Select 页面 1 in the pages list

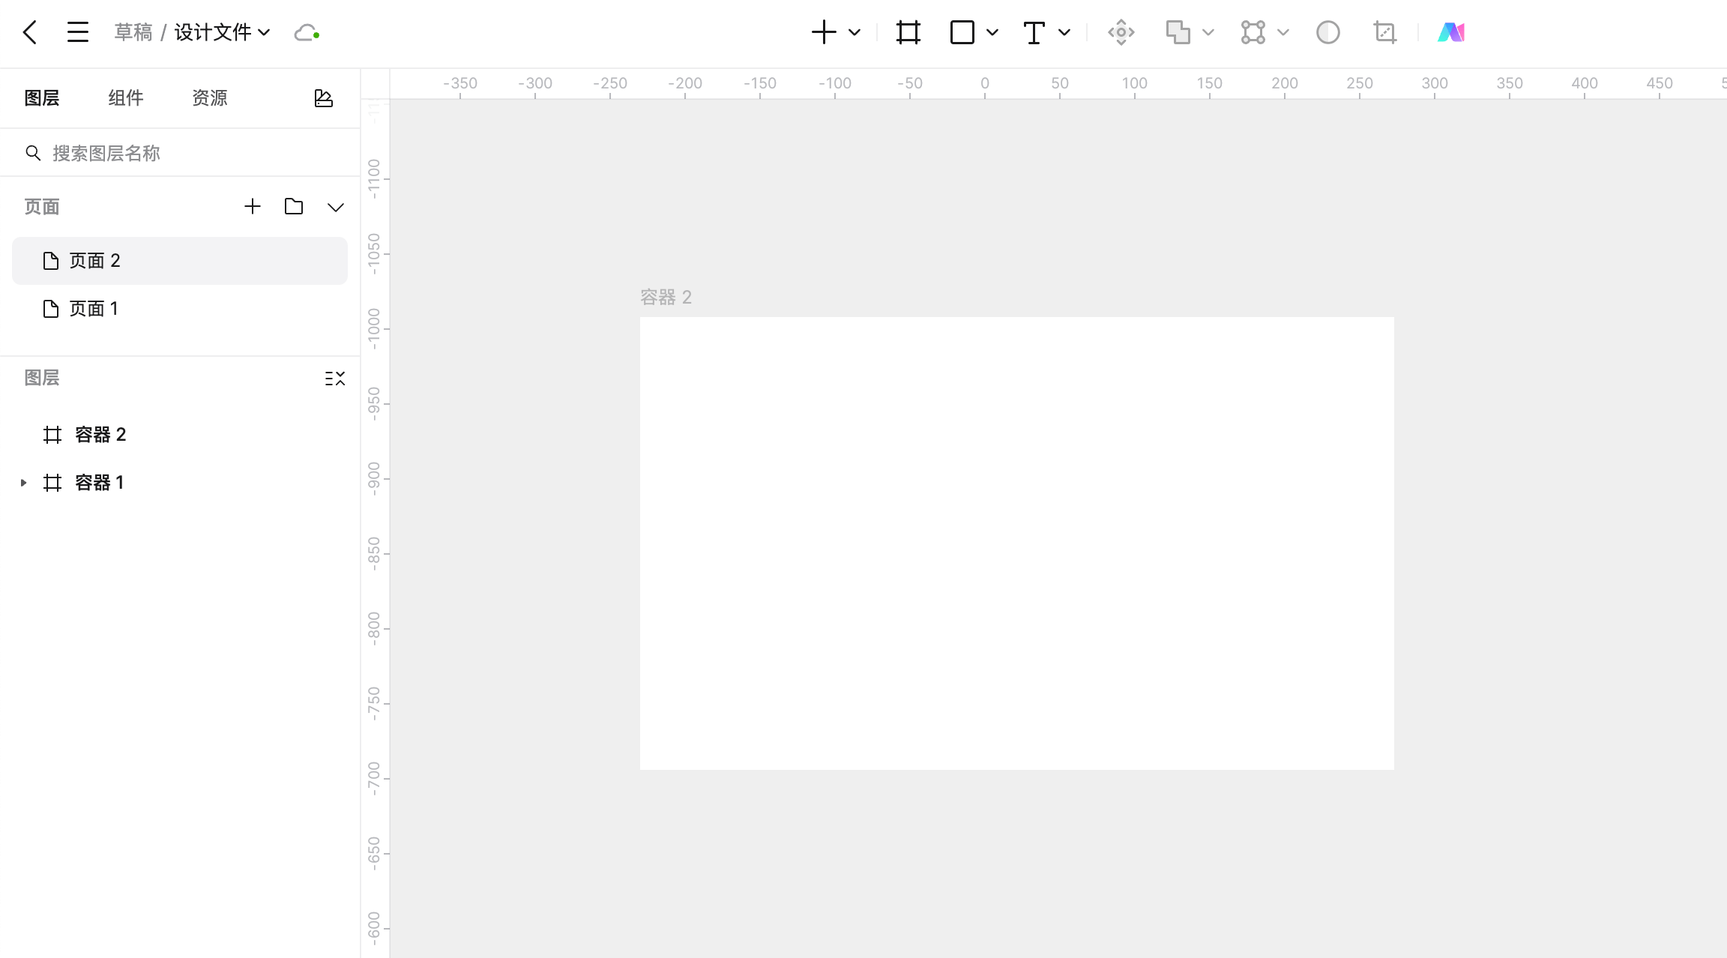point(94,309)
